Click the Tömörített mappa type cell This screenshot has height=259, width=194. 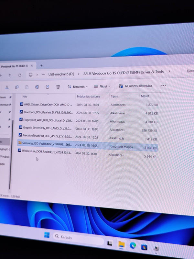point(121,147)
